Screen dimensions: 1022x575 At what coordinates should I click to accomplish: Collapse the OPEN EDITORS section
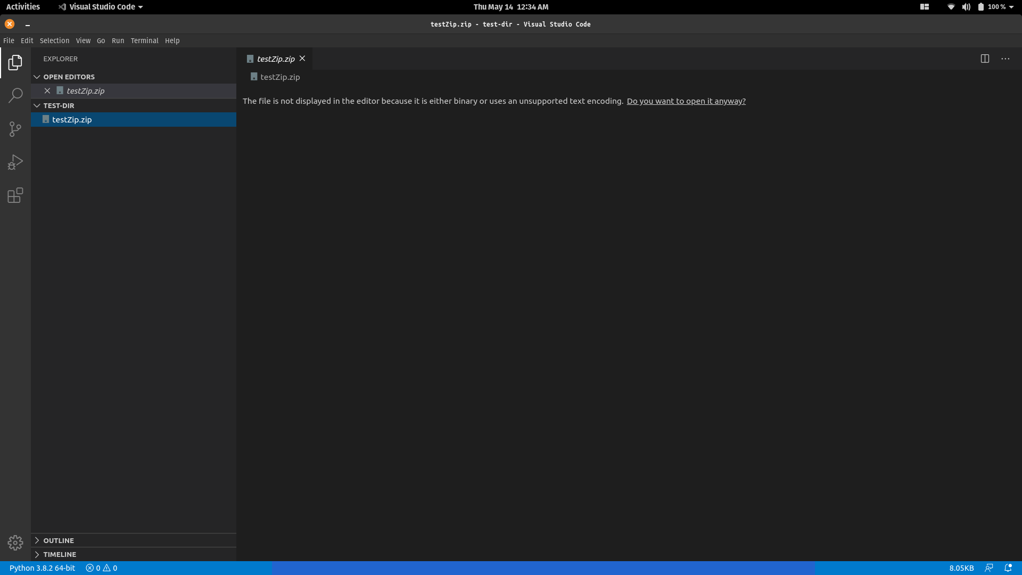tap(37, 77)
